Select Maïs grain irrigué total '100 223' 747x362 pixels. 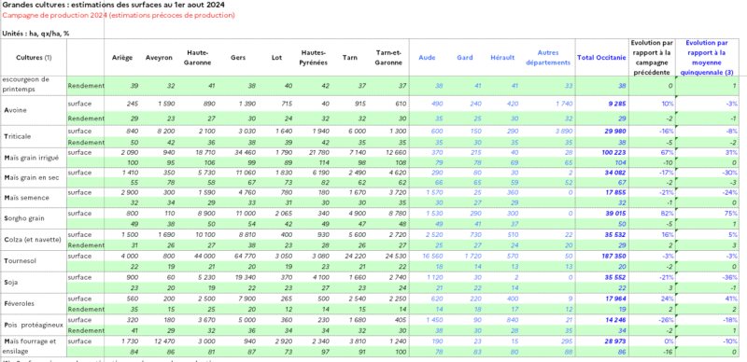point(613,152)
